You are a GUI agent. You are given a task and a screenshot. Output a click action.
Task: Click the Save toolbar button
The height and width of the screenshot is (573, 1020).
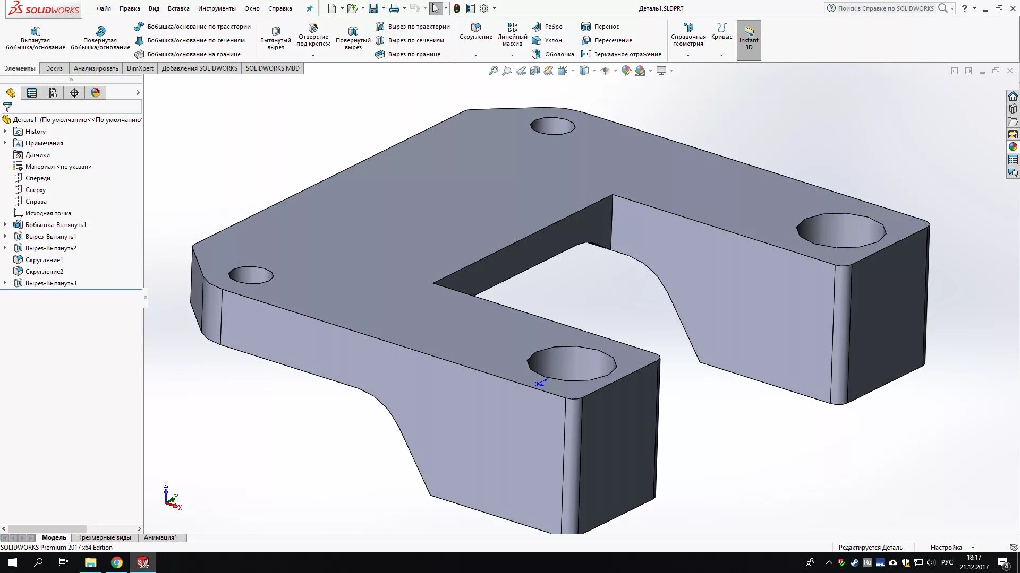(373, 8)
